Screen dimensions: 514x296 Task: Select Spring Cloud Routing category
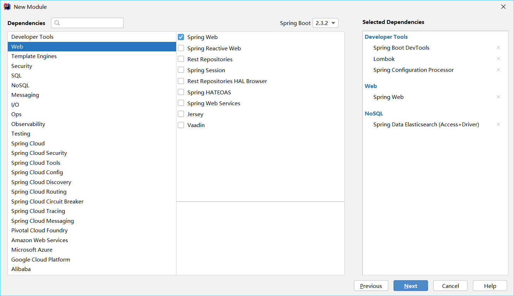coord(92,191)
